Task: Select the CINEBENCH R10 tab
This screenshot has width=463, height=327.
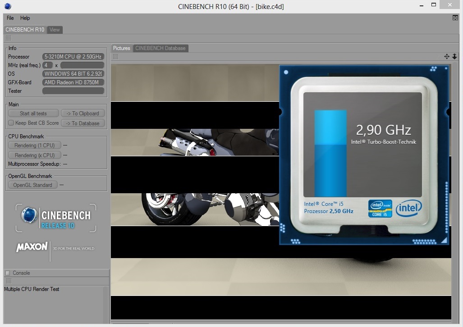Action: click(25, 30)
